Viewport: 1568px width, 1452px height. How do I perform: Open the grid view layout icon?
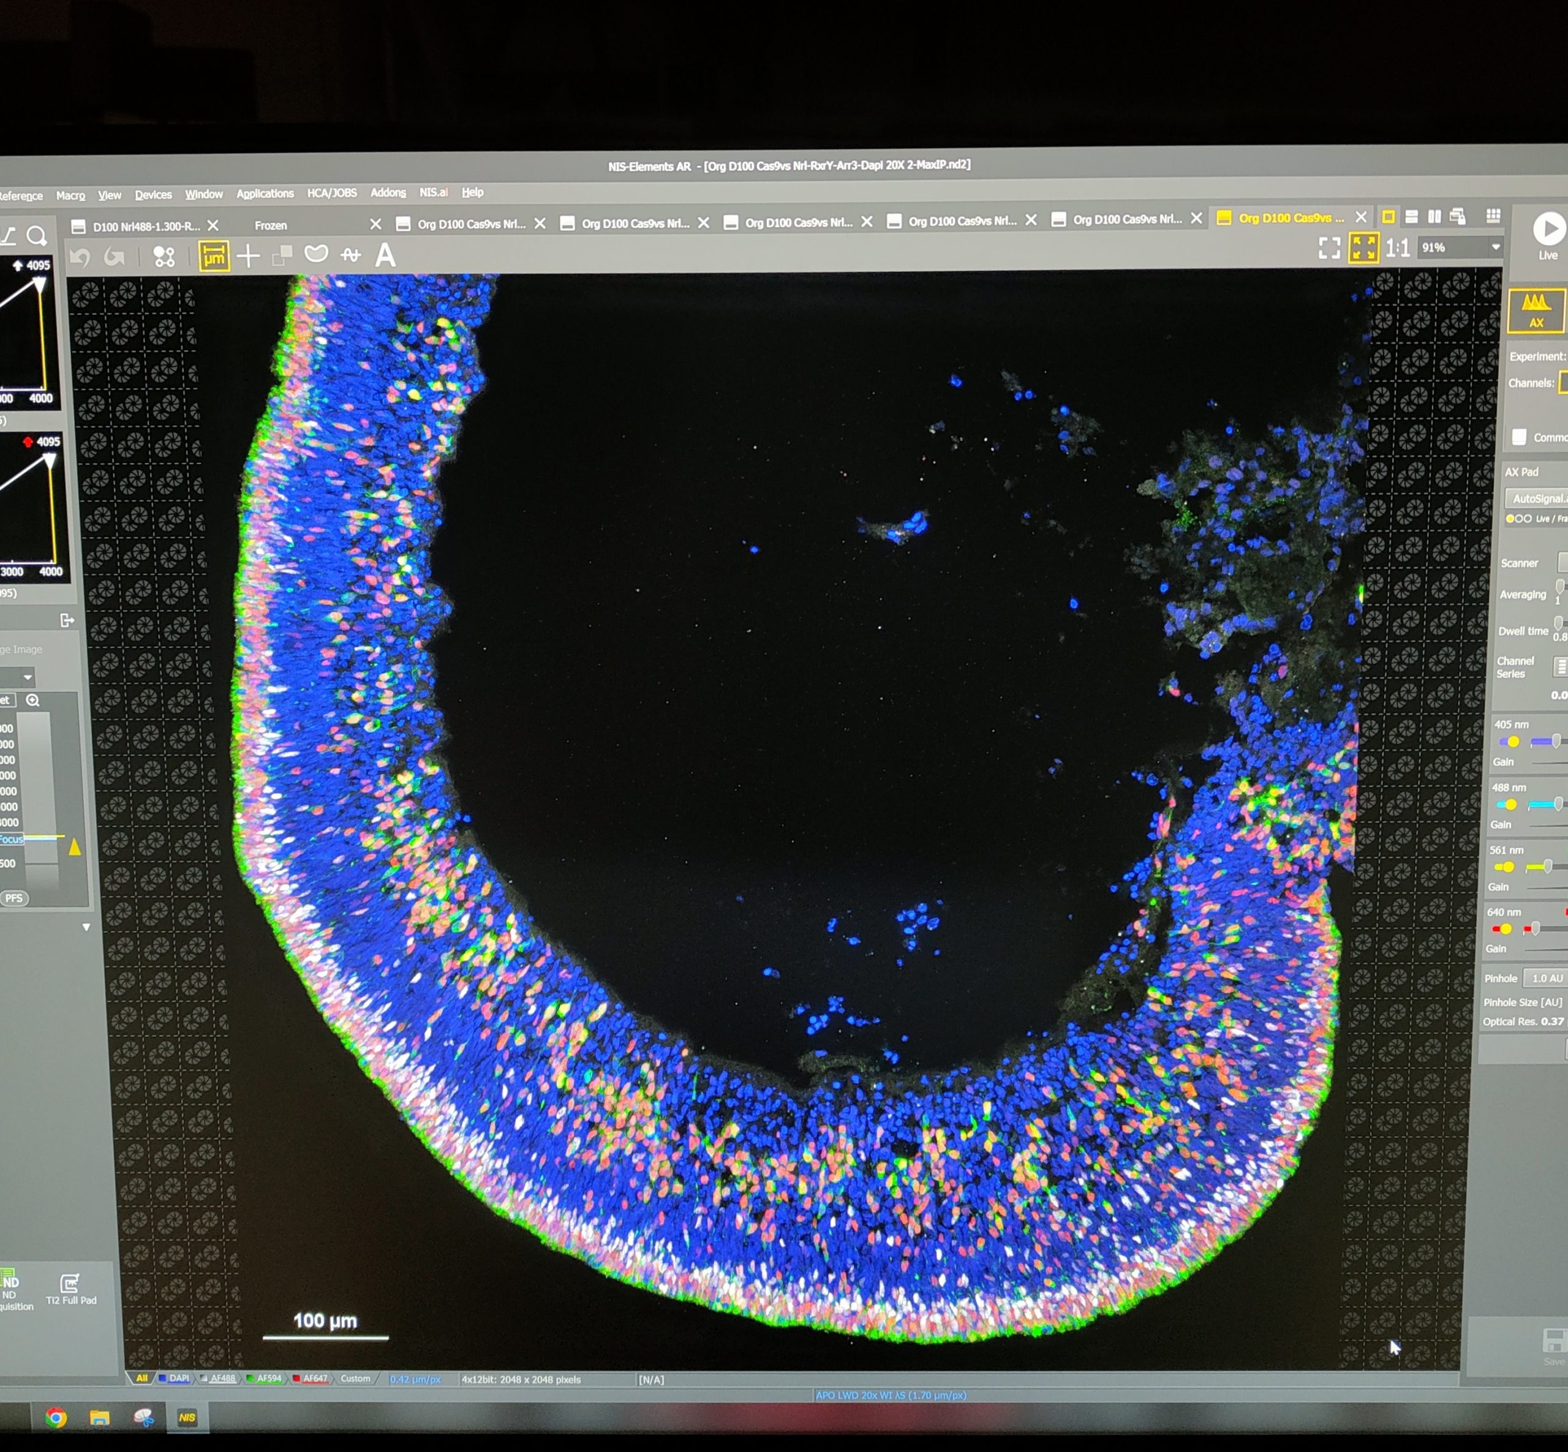point(1493,216)
